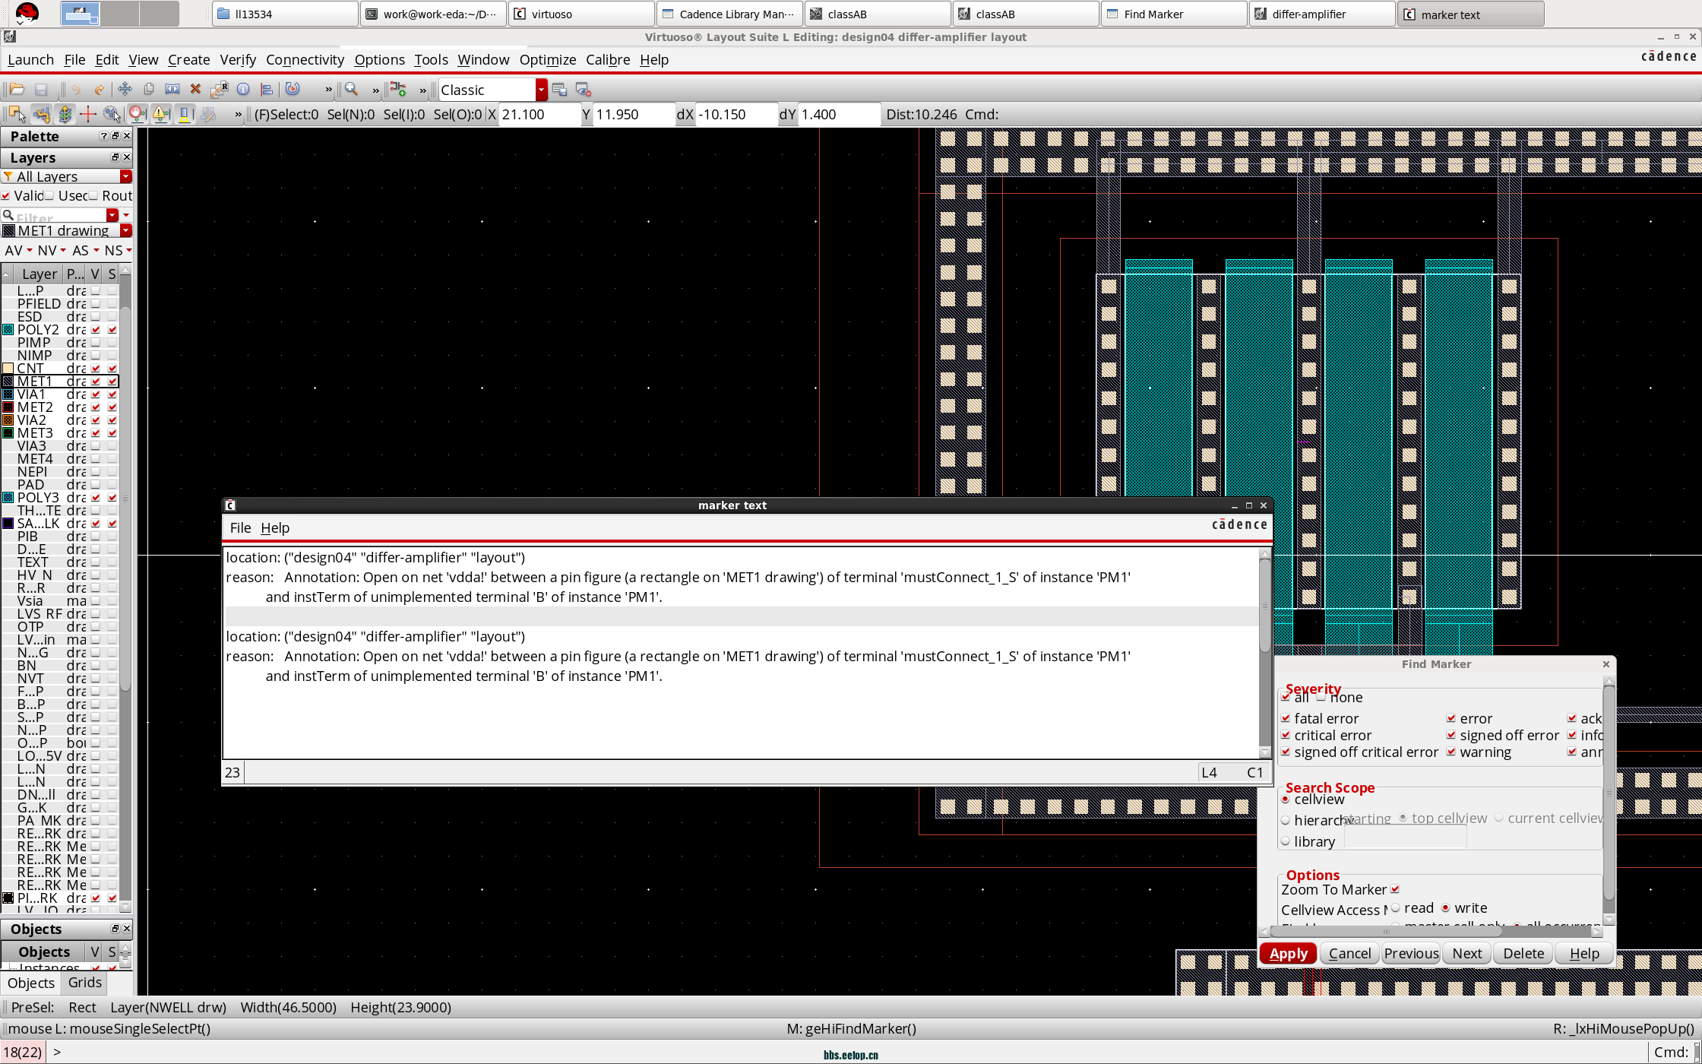Open the Calibre menu
Viewport: 1702px width, 1064px height.
607,59
